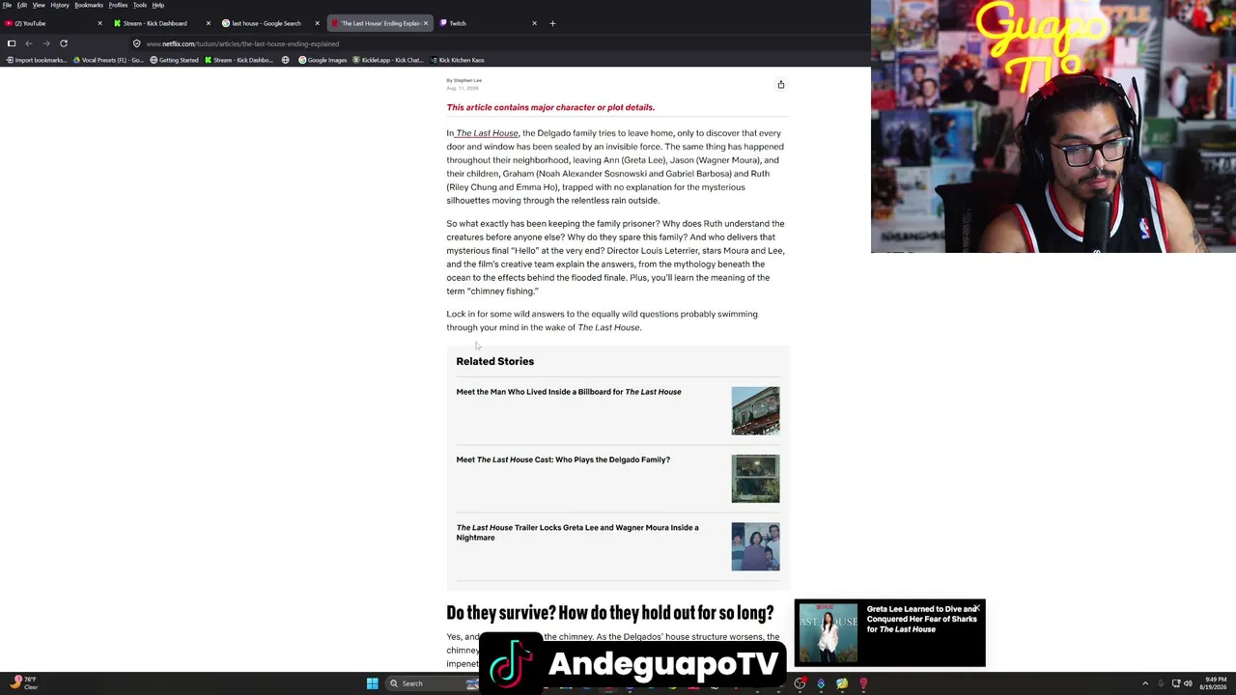Open volume control in system tray
The width and height of the screenshot is (1236, 695).
pyautogui.click(x=1188, y=683)
